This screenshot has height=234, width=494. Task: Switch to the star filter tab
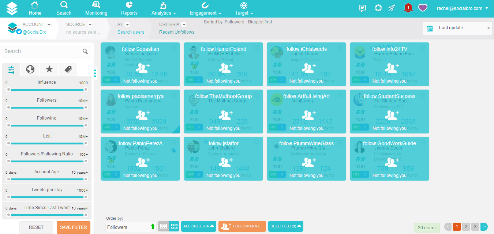[x=49, y=69]
